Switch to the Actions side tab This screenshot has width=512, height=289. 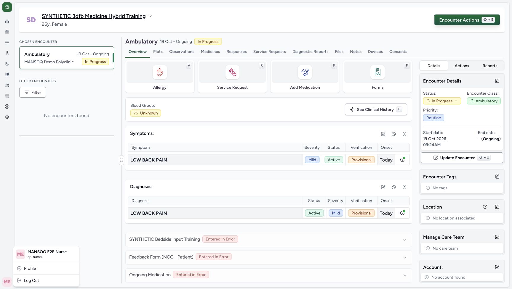pos(462,66)
